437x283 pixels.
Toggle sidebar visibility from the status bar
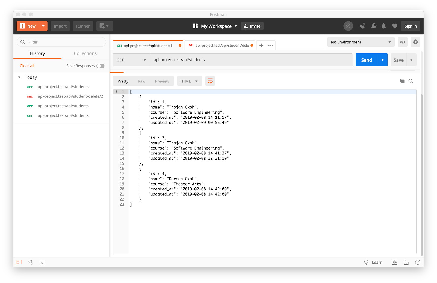tap(19, 262)
